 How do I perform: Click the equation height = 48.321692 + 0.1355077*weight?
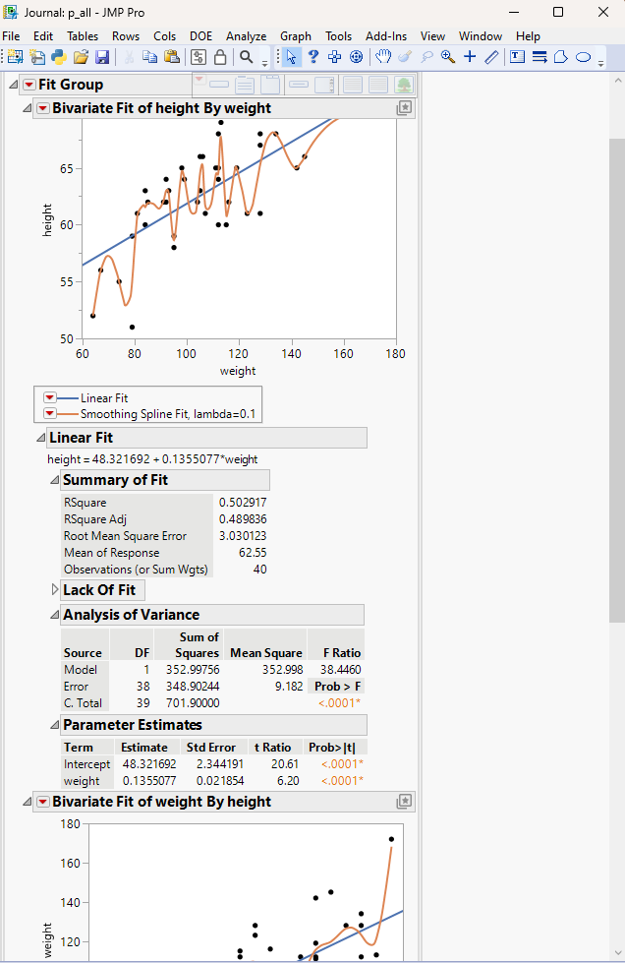152,459
